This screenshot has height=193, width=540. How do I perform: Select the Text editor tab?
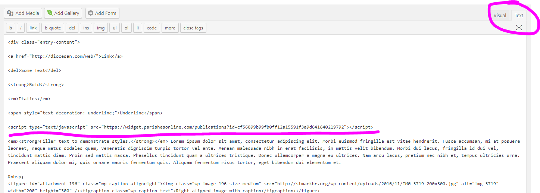(x=519, y=15)
